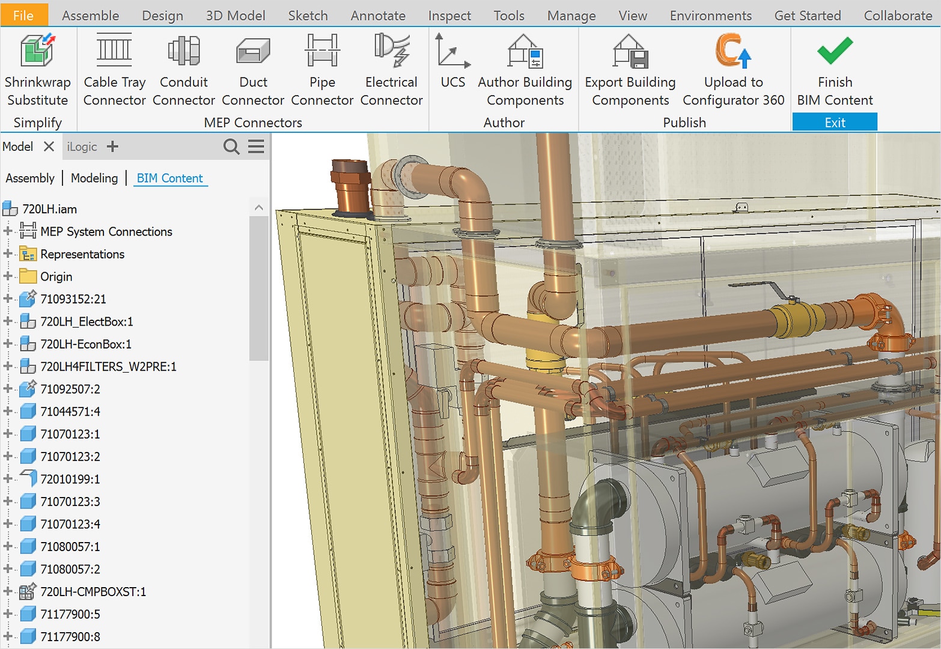Select the 71070123:4 tree row
Viewport: 941px width, 649px height.
[70, 524]
